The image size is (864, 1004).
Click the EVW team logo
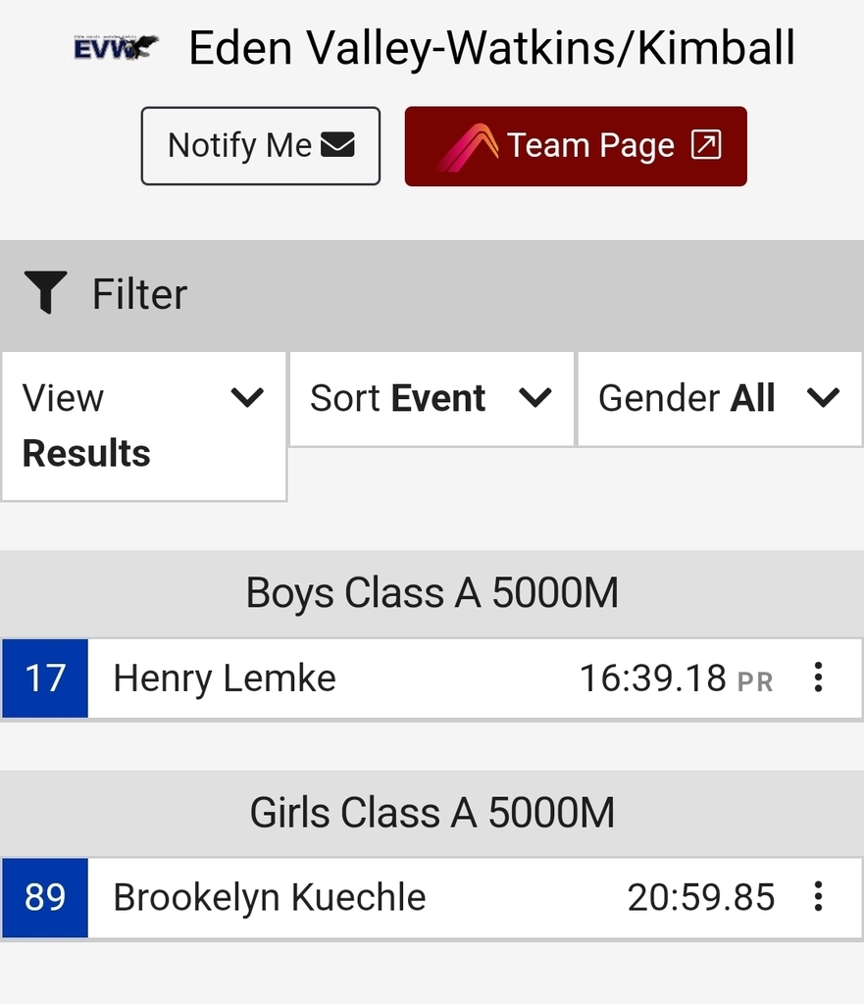116,49
